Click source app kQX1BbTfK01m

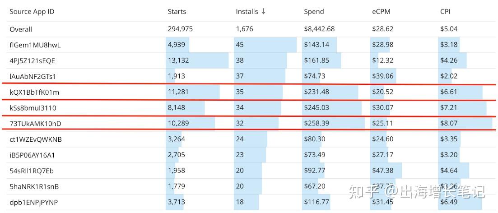[34, 92]
